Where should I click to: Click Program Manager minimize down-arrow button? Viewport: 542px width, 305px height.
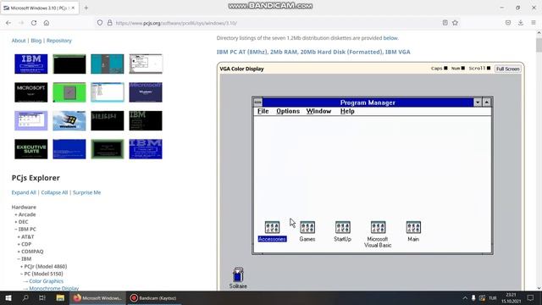pyautogui.click(x=478, y=103)
